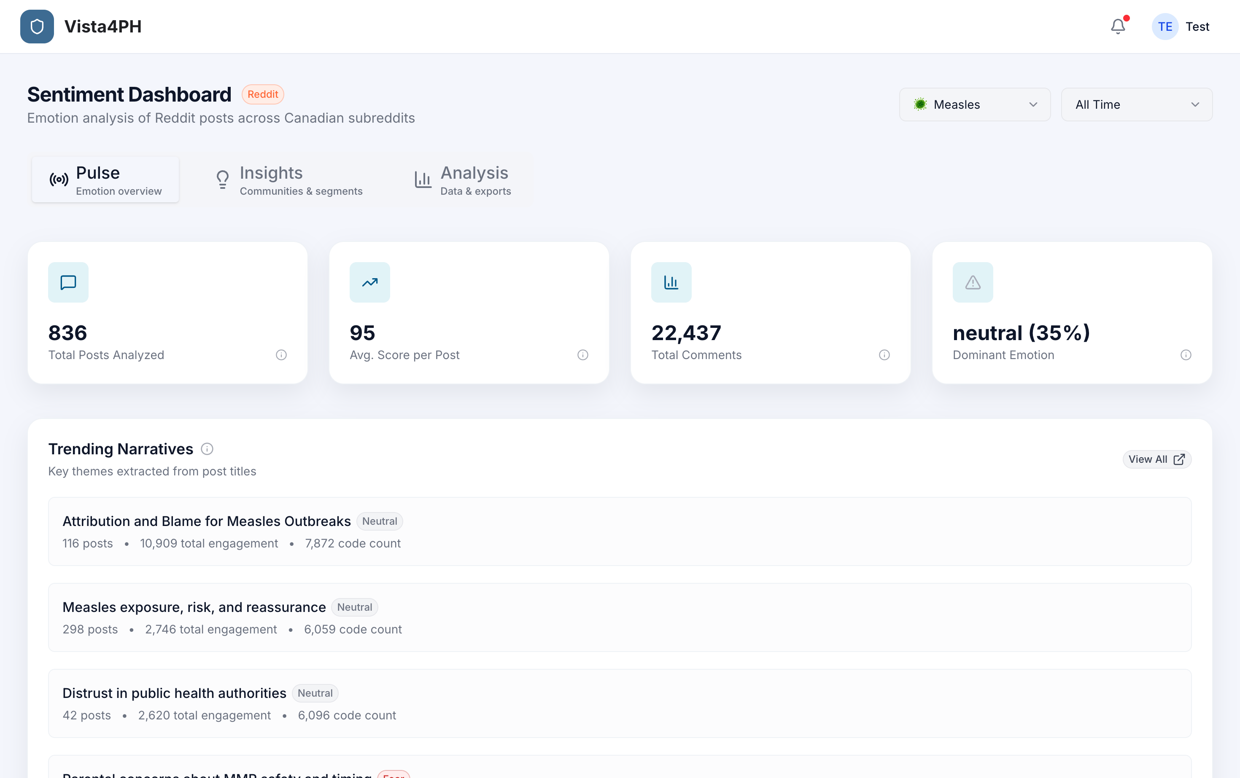Screen dimensions: 1240x778
Task: Click '116 posts' text
Action: (x=88, y=543)
